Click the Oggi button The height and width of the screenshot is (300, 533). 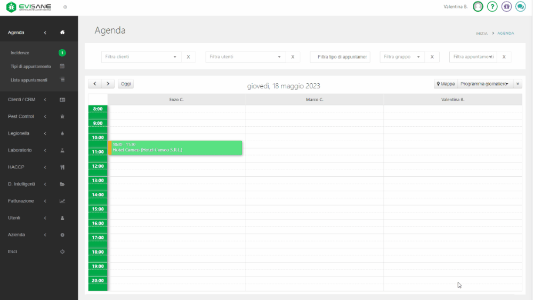(x=126, y=84)
